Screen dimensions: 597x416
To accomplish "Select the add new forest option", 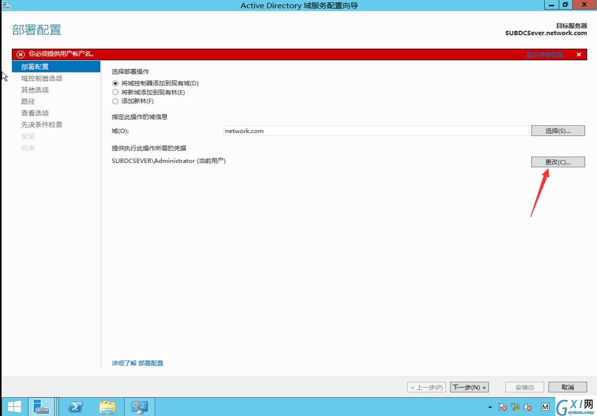I will [133, 101].
